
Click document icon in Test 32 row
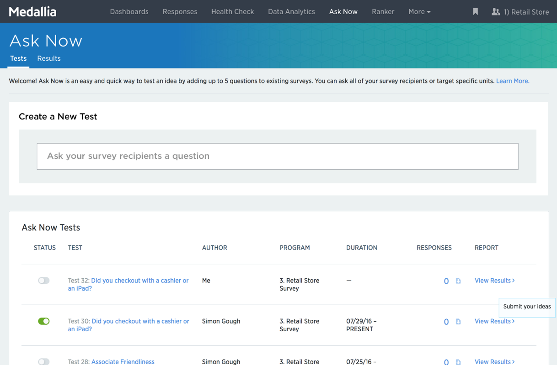click(458, 281)
